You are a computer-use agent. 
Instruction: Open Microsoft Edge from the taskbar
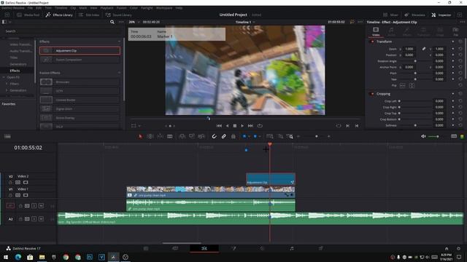pyautogui.click(x=18, y=257)
